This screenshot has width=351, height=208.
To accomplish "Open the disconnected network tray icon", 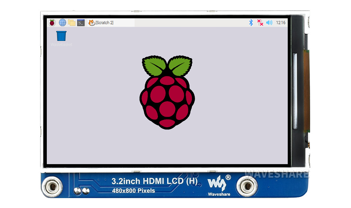I will [x=260, y=23].
